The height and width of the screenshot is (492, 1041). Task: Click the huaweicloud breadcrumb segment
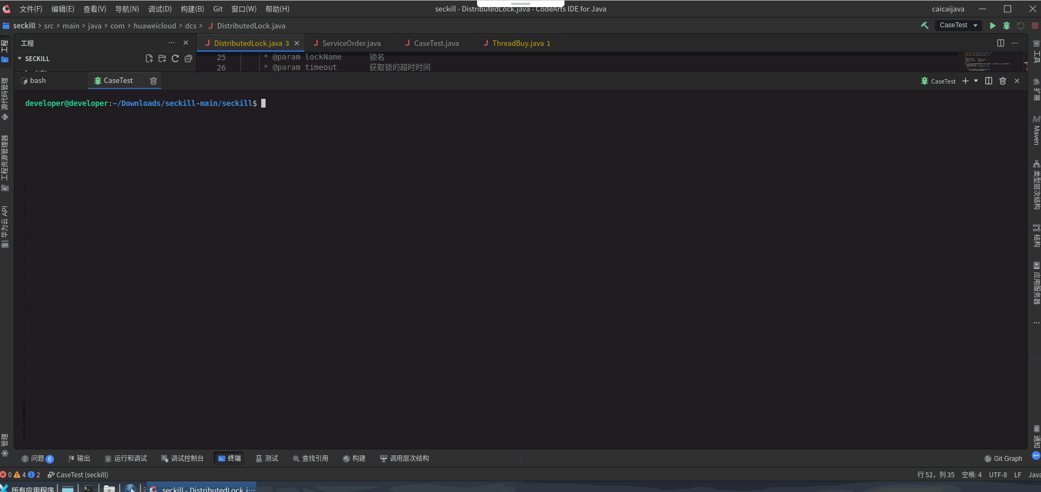(155, 26)
